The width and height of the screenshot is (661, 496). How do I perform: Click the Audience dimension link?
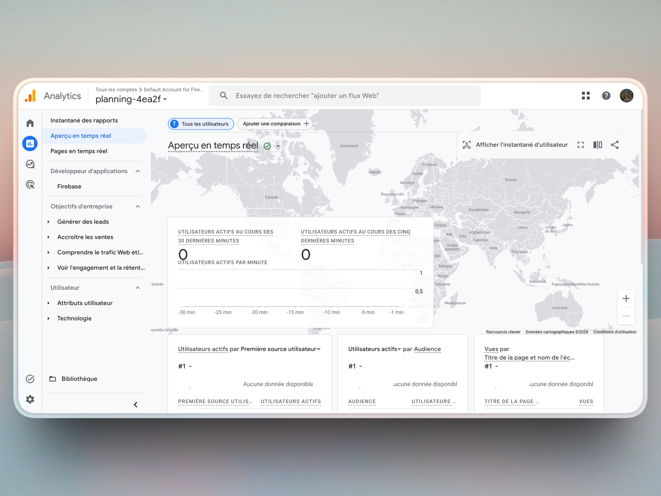pyautogui.click(x=427, y=349)
